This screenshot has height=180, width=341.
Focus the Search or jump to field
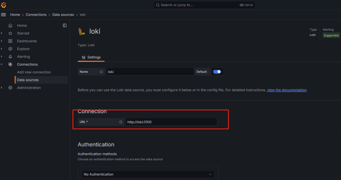pos(204,5)
